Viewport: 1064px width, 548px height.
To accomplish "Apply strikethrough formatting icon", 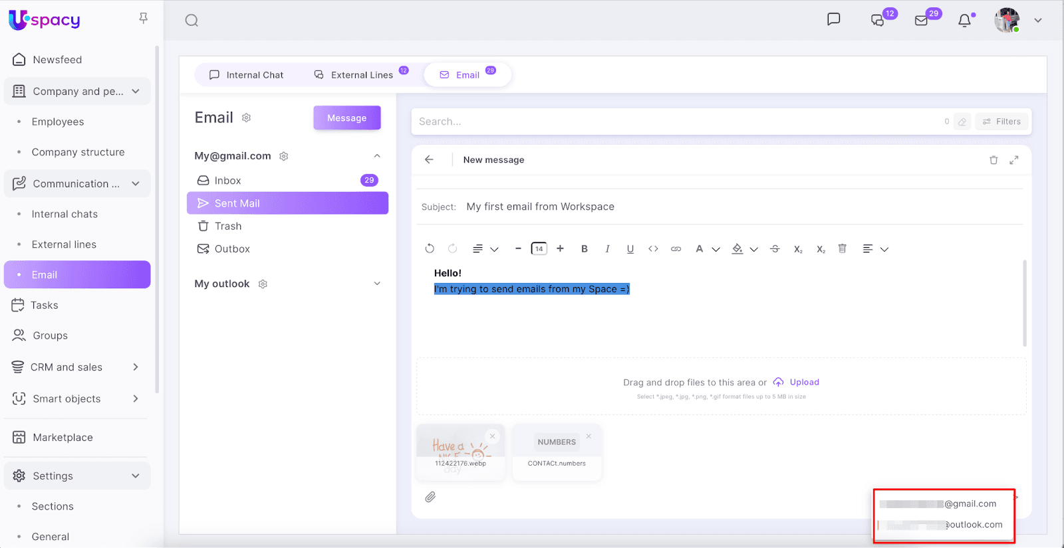I will [x=775, y=249].
